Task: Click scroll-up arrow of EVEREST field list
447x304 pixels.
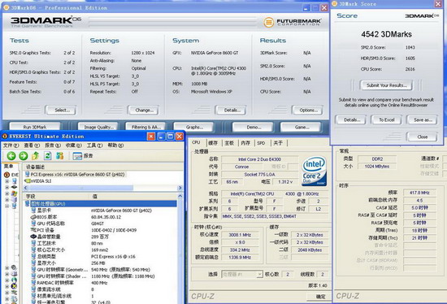Action: [180, 196]
